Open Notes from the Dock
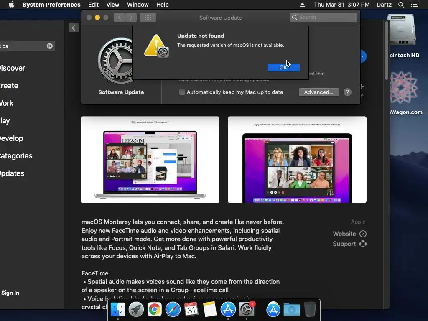This screenshot has width=428, height=321. coord(210,310)
